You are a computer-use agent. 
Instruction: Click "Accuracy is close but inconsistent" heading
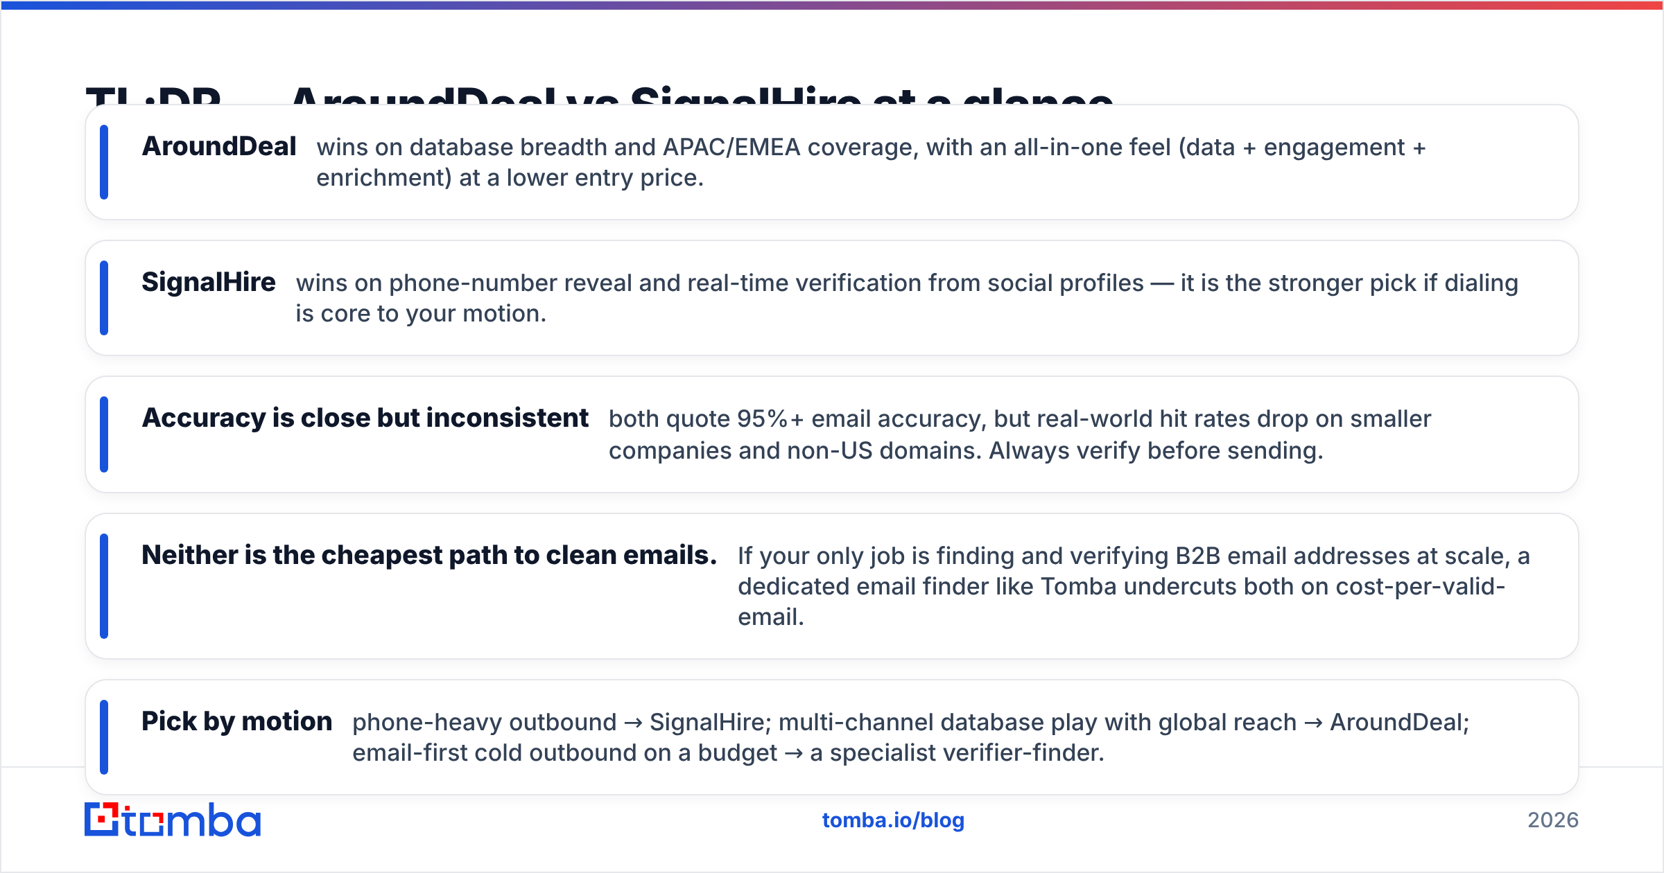[x=365, y=418]
